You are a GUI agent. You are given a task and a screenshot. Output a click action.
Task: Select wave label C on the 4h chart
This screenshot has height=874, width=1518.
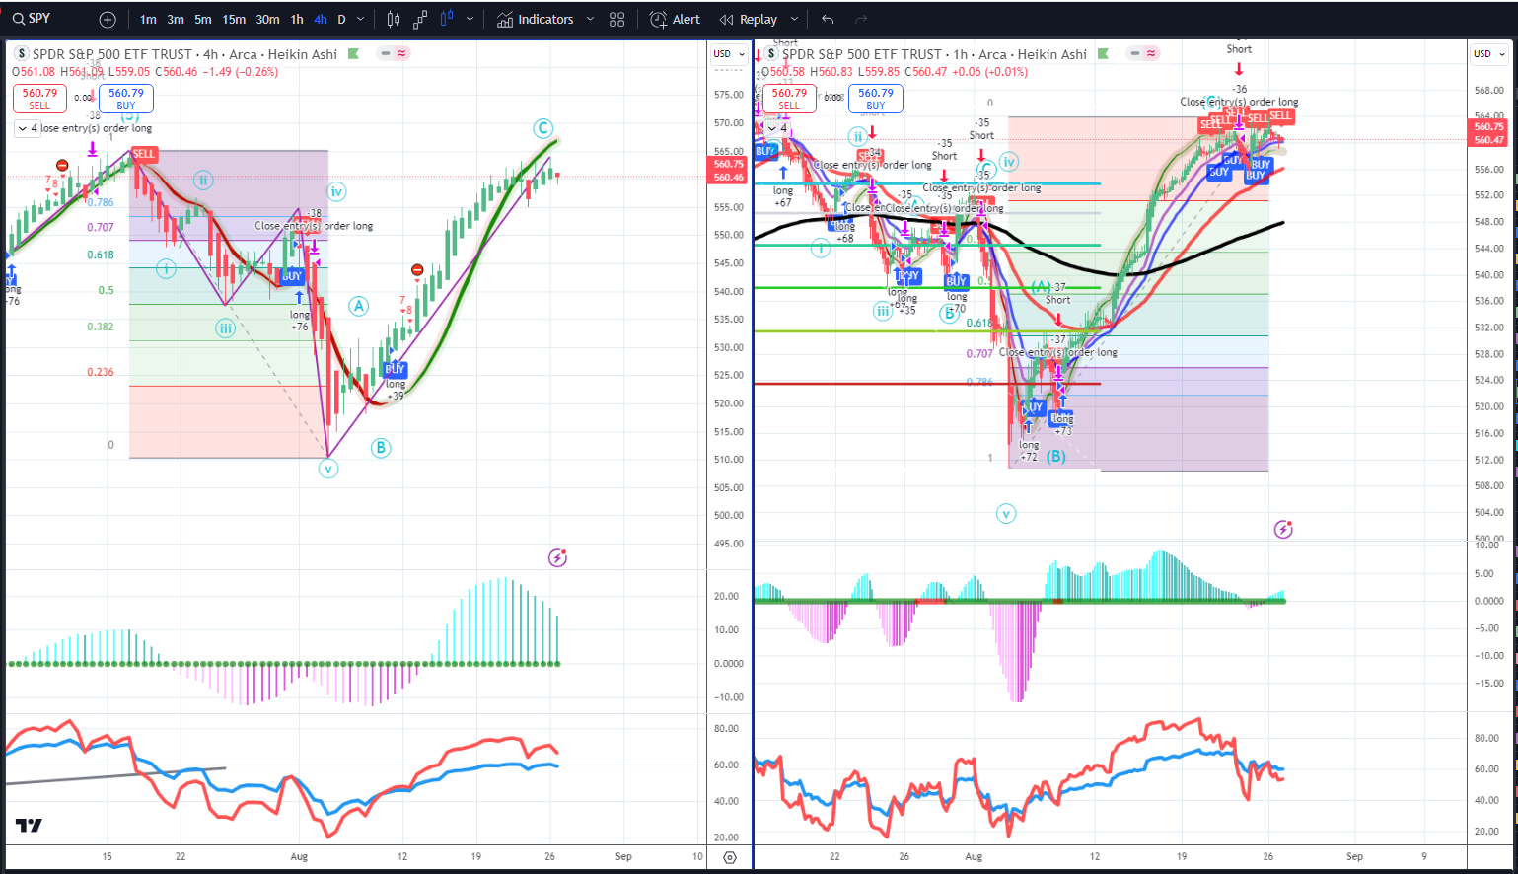[542, 128]
